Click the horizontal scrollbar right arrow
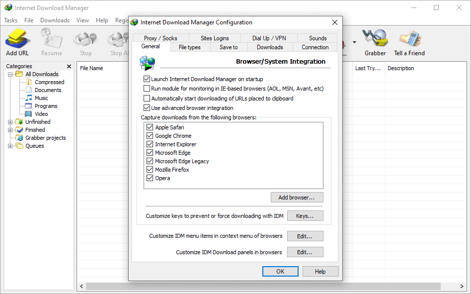This screenshot has height=294, width=471. (x=462, y=286)
